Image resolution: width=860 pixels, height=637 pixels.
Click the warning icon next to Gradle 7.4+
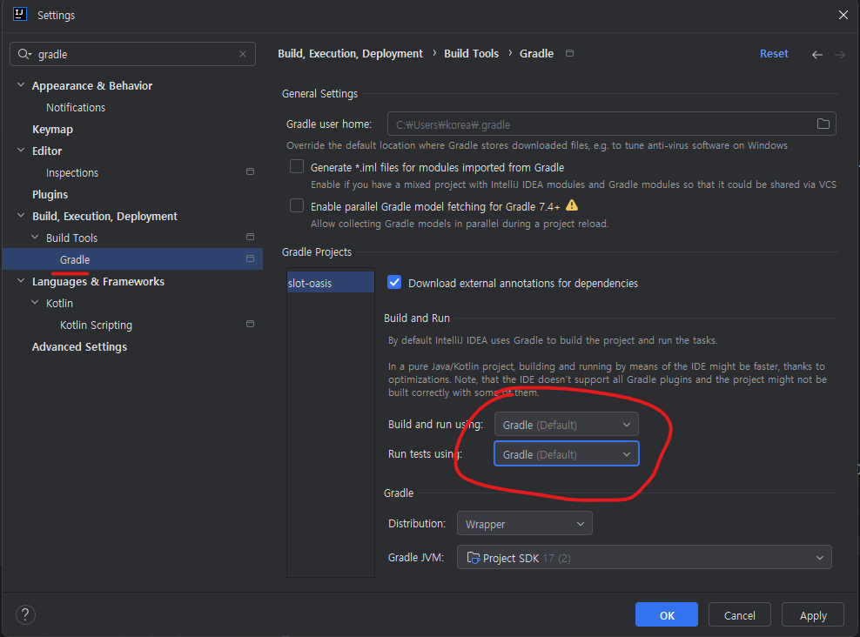pyautogui.click(x=572, y=205)
